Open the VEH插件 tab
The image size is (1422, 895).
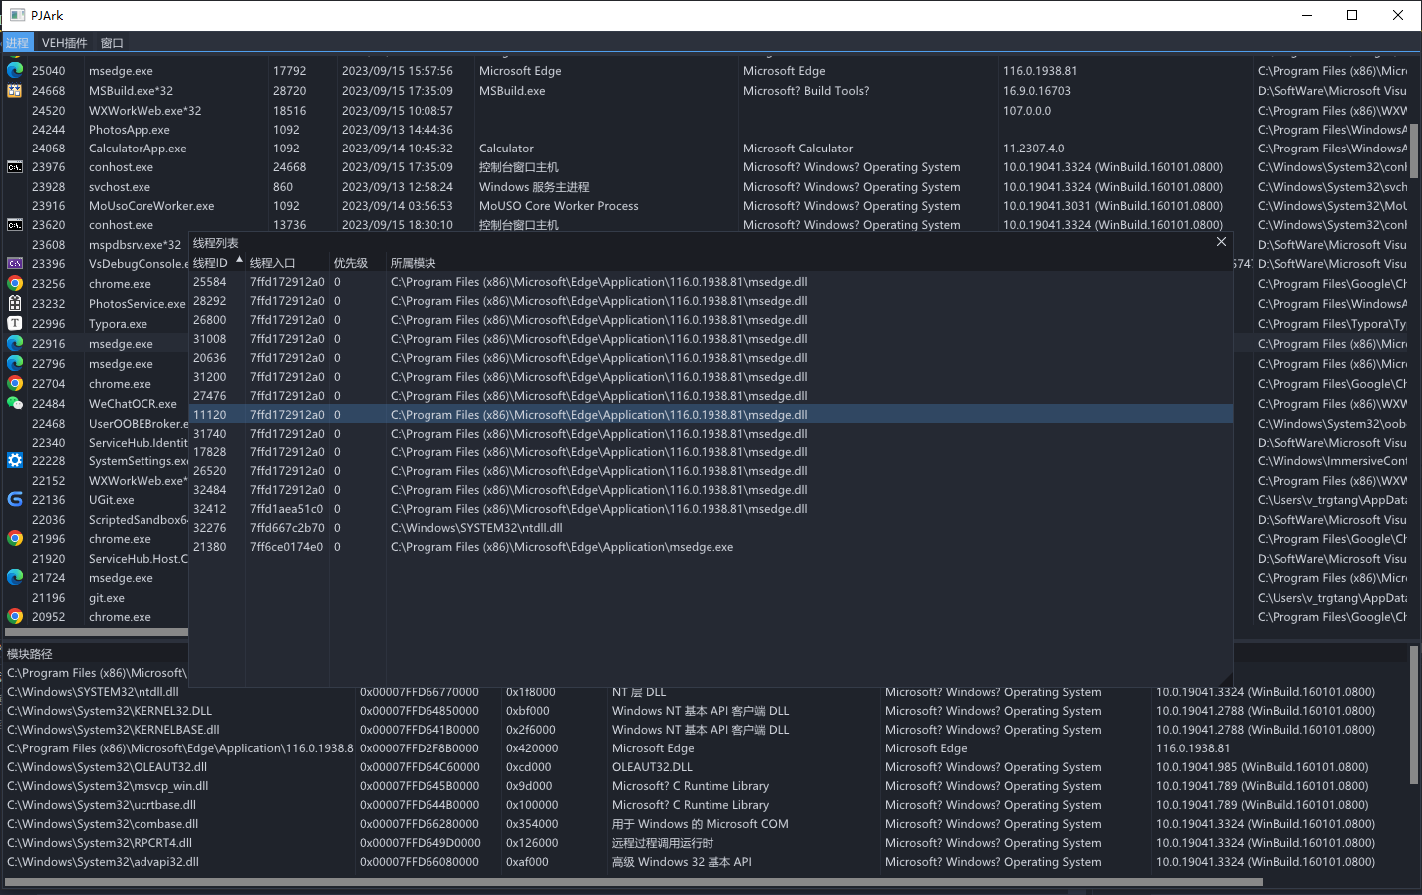click(x=65, y=43)
